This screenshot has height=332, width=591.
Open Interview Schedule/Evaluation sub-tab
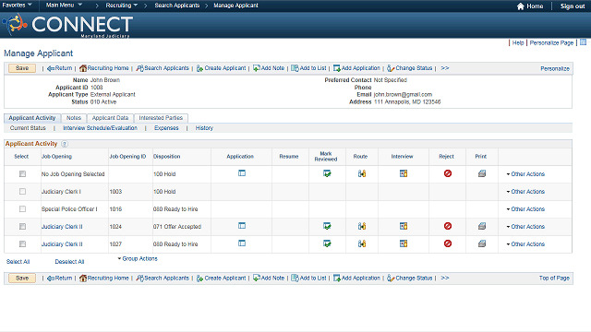click(x=100, y=128)
